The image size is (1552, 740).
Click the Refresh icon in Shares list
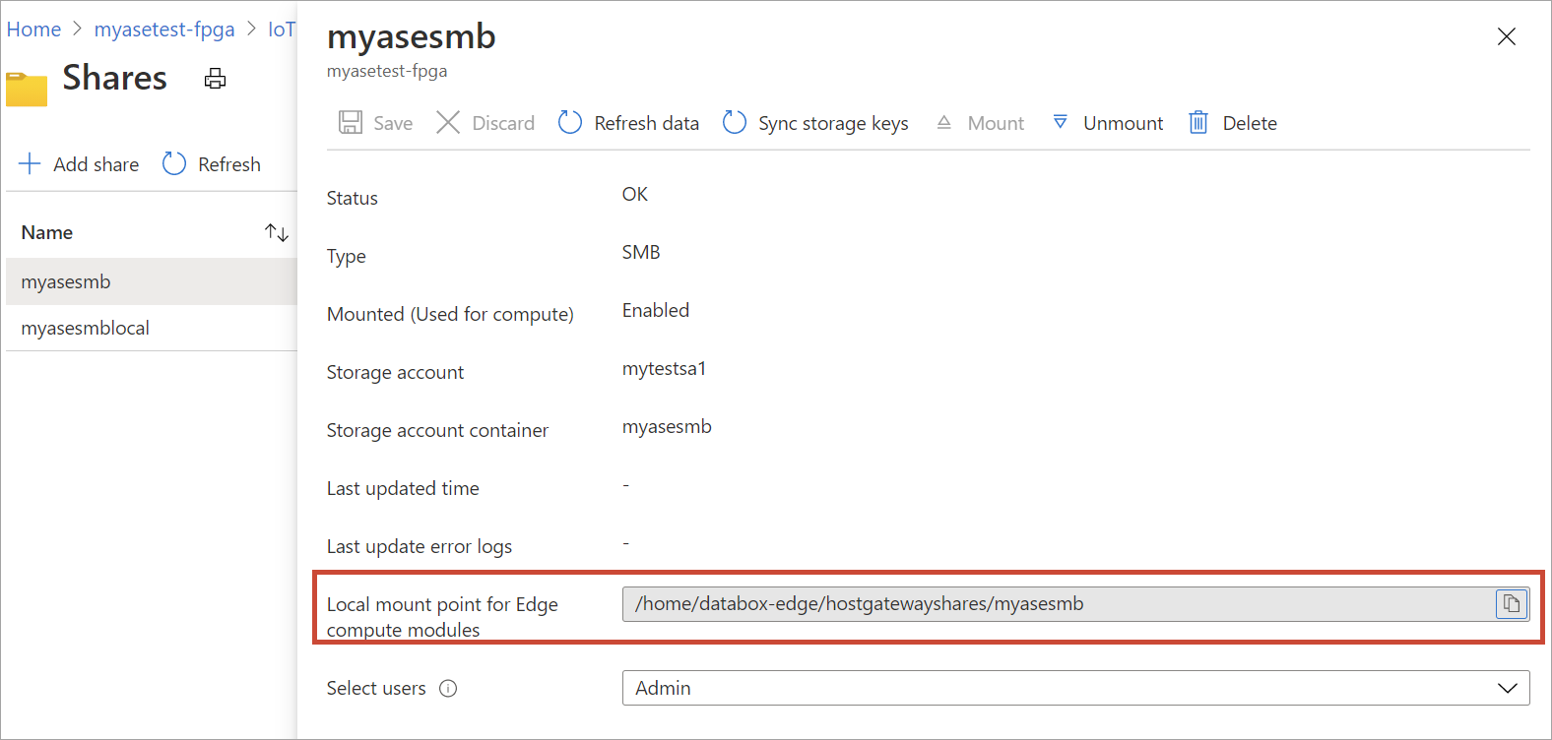174,163
